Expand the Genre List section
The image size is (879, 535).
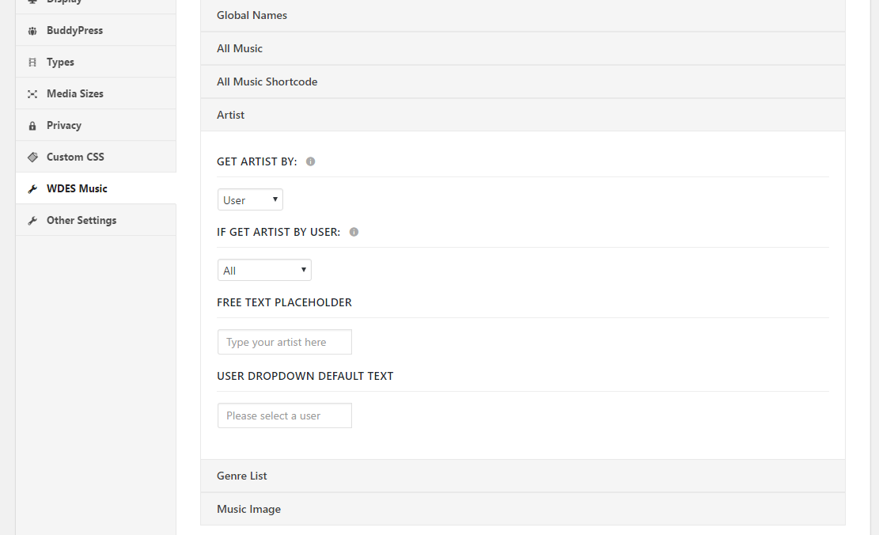[x=522, y=476]
